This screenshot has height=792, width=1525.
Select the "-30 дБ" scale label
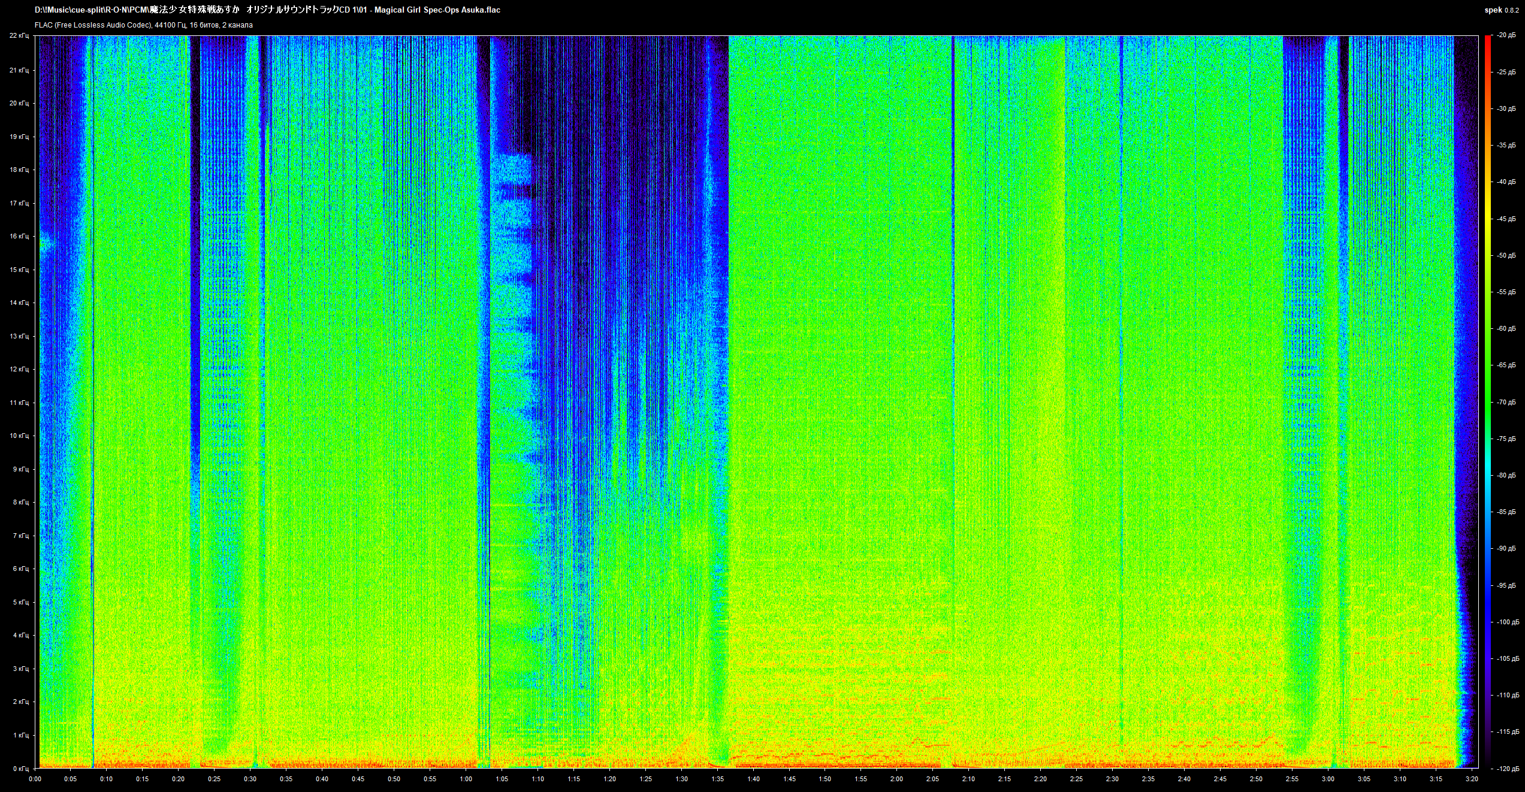click(x=1506, y=108)
